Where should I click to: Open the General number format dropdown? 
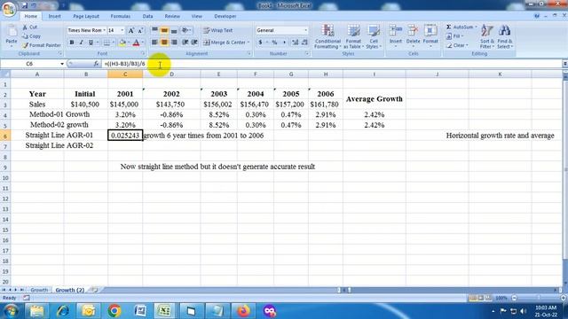(305, 30)
